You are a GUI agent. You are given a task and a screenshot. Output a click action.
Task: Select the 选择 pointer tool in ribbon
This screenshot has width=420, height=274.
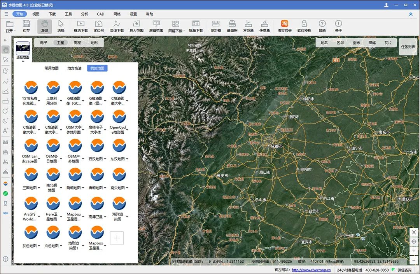coord(61,26)
